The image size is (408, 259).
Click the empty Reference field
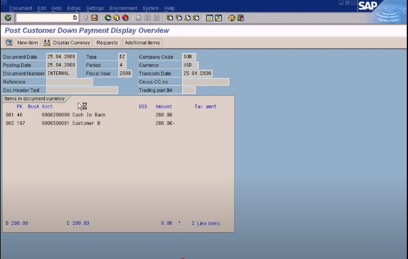coord(69,82)
